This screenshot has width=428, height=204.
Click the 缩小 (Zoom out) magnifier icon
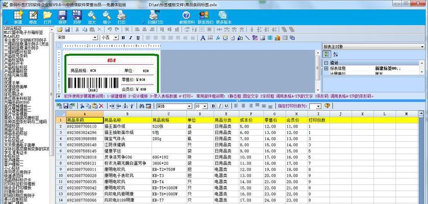[x=107, y=15]
